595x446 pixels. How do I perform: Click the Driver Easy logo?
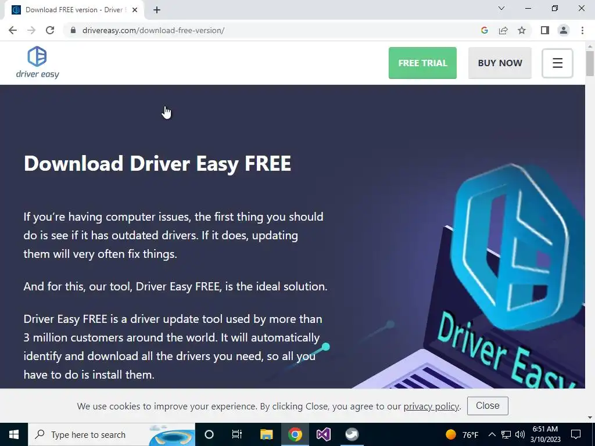click(38, 63)
